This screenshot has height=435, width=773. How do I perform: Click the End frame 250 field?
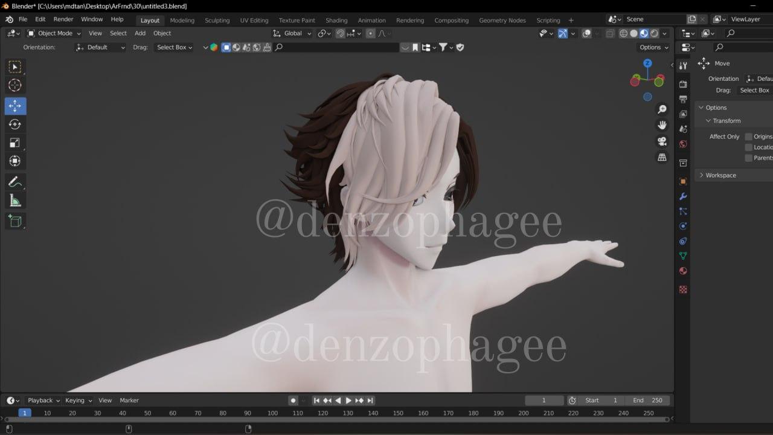[648, 401]
